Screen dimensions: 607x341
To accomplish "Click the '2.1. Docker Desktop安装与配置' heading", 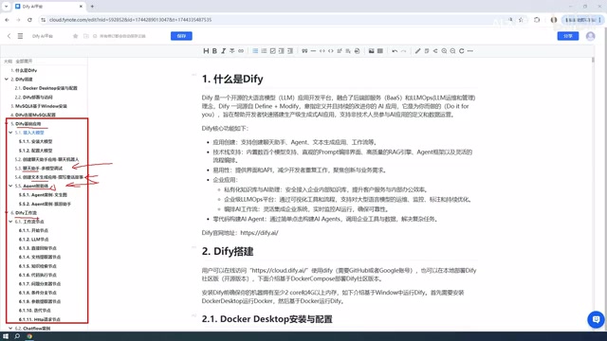I will click(x=267, y=319).
